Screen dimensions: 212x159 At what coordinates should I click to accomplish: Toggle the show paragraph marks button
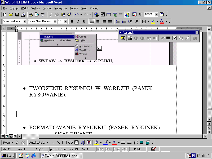(140, 15)
